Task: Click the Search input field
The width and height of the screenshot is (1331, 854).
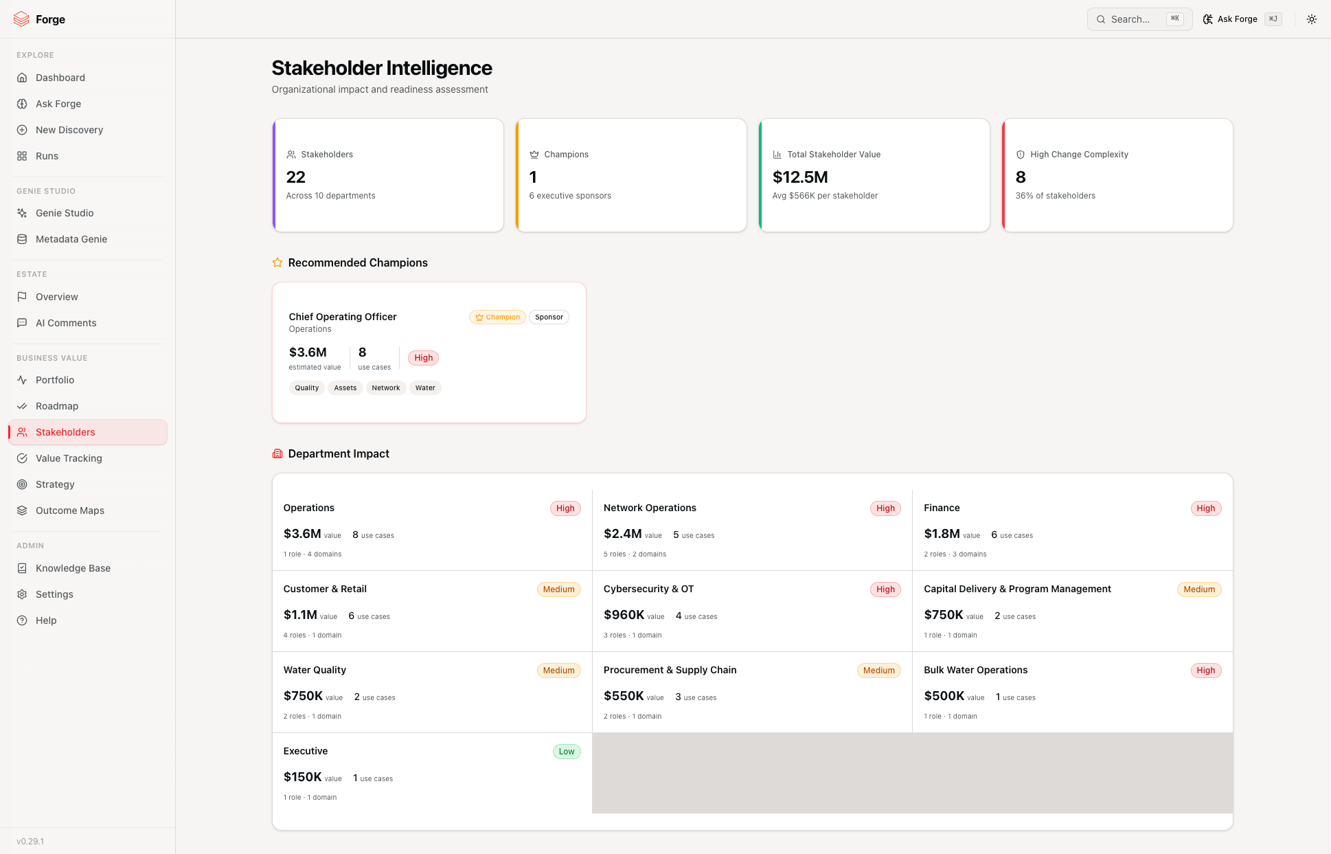Action: point(1139,19)
